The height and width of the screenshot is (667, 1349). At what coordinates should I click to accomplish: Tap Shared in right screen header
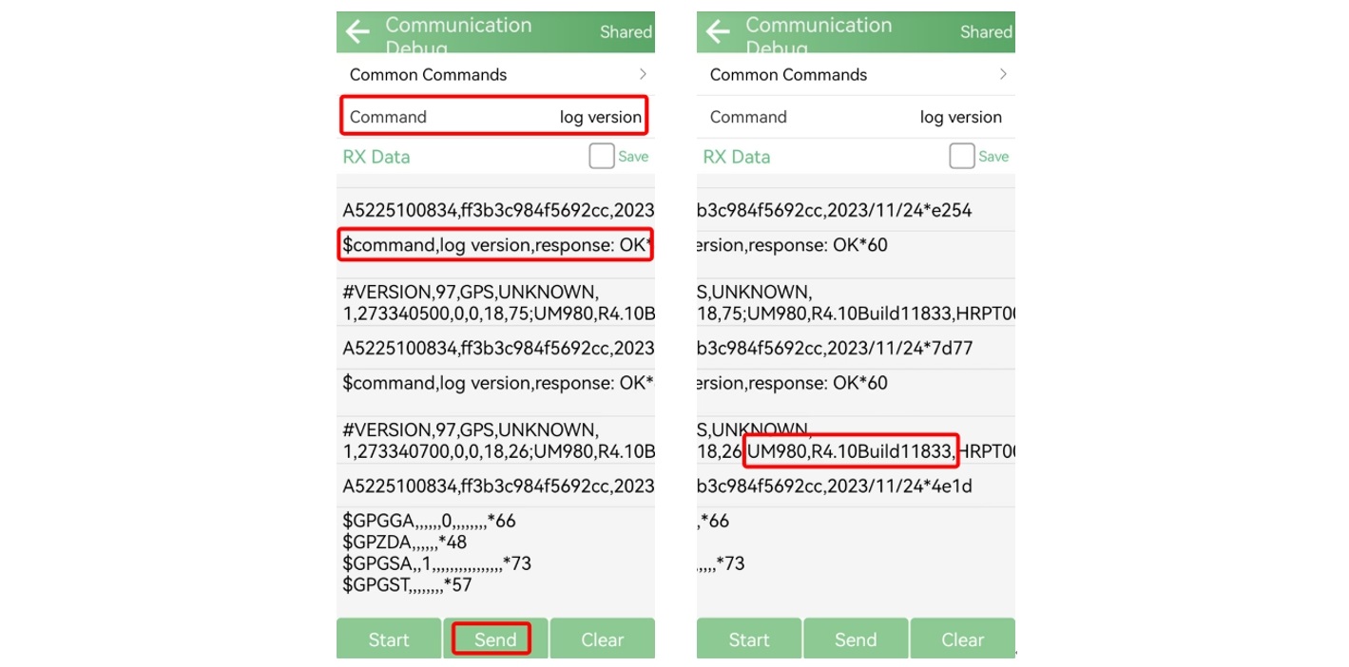click(986, 32)
